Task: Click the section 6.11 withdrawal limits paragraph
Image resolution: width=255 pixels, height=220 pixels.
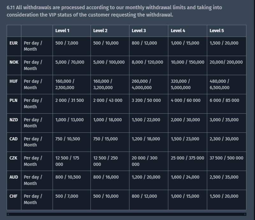Action: tap(114, 11)
